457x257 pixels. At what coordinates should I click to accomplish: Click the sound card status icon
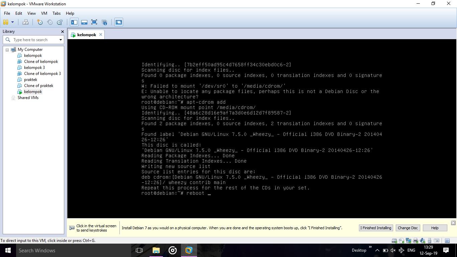(x=423, y=241)
